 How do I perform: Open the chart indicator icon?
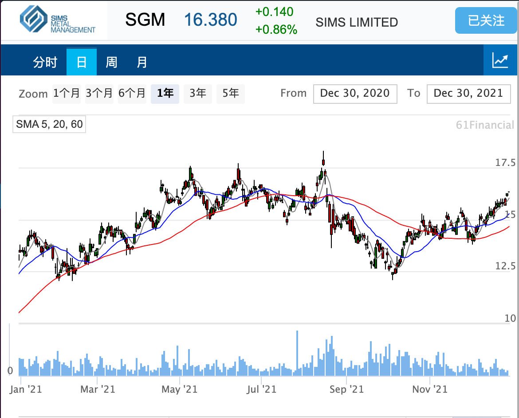click(500, 60)
